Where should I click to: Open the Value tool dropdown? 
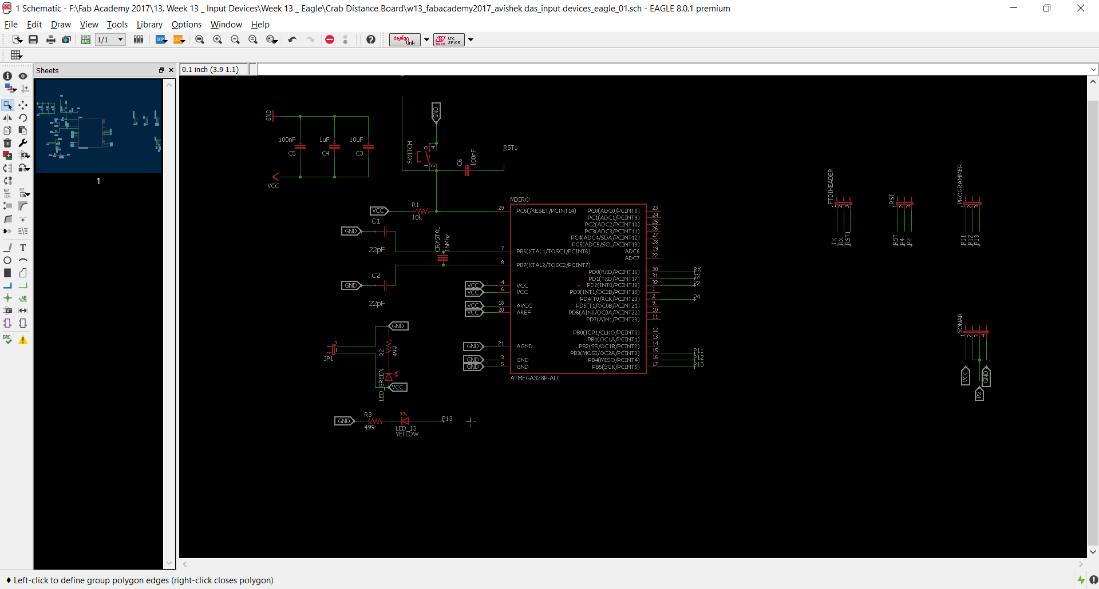[24, 193]
